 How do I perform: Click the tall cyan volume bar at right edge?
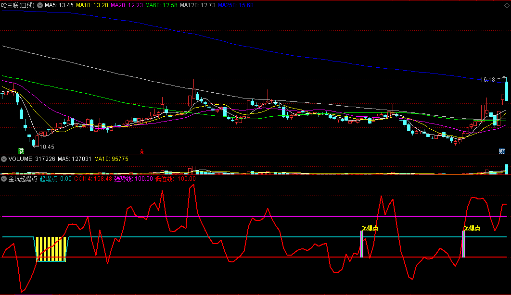point(507,170)
